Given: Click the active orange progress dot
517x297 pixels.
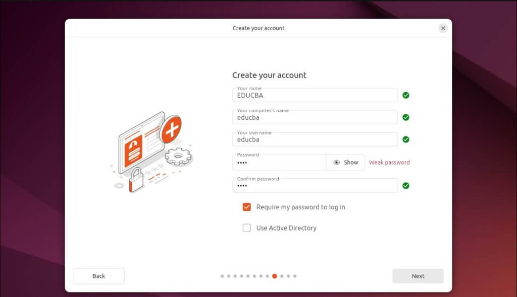Looking at the screenshot, I should (x=274, y=276).
